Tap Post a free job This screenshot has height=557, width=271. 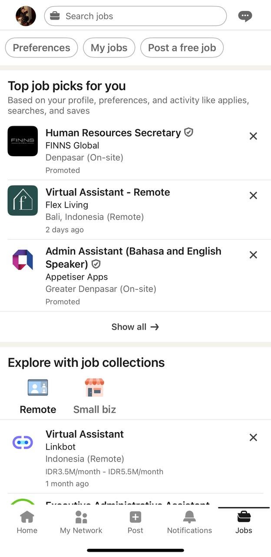(x=182, y=47)
